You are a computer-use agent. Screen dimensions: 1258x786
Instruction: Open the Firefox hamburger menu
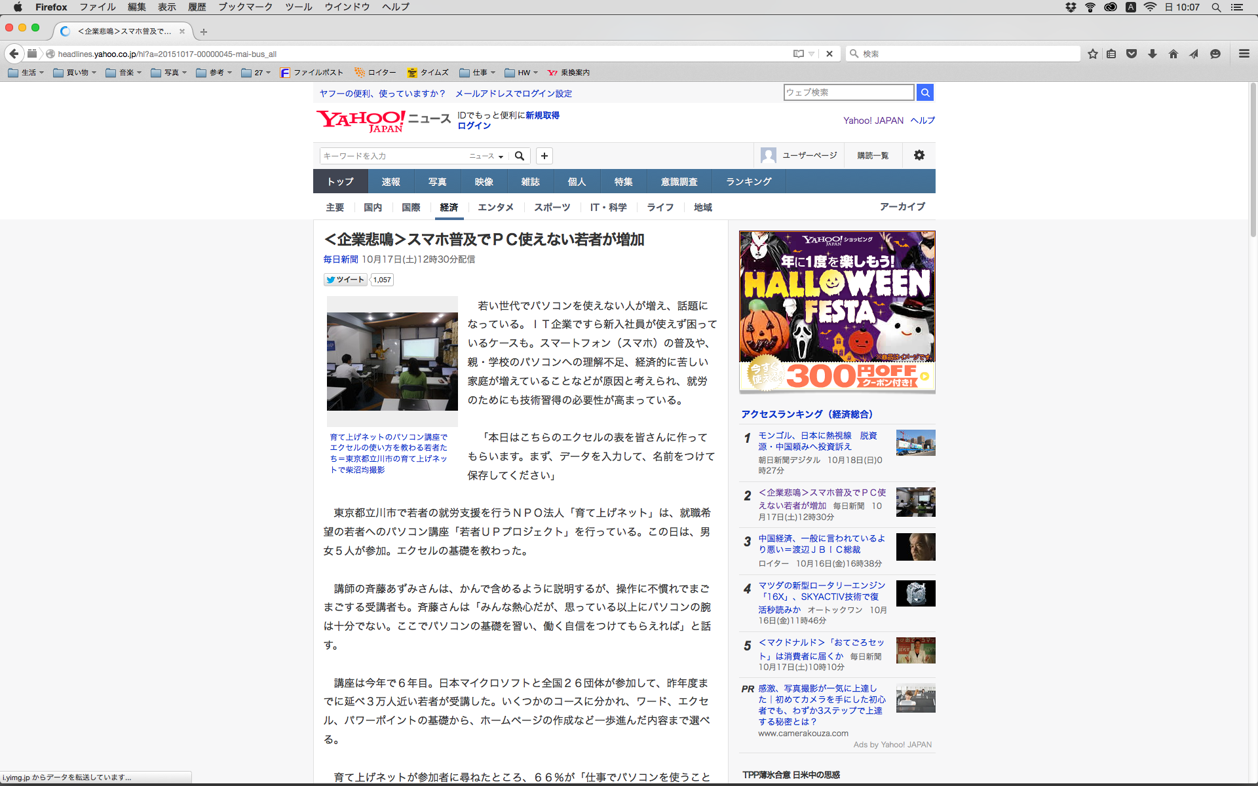[x=1244, y=54]
